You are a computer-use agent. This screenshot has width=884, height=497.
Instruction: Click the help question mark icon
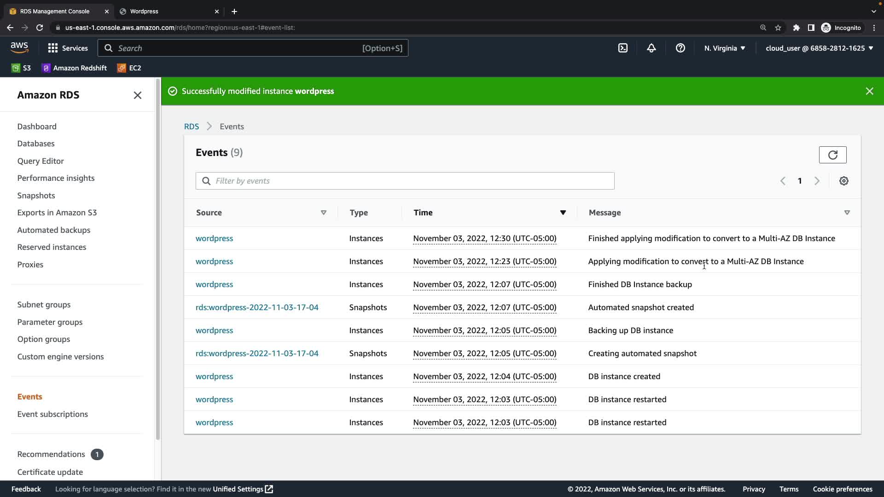pyautogui.click(x=680, y=48)
